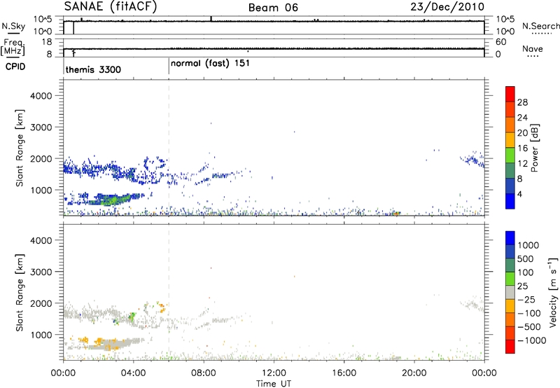
Task: Click the gray -25 to 25 Velocity segment
Action: (x=510, y=292)
